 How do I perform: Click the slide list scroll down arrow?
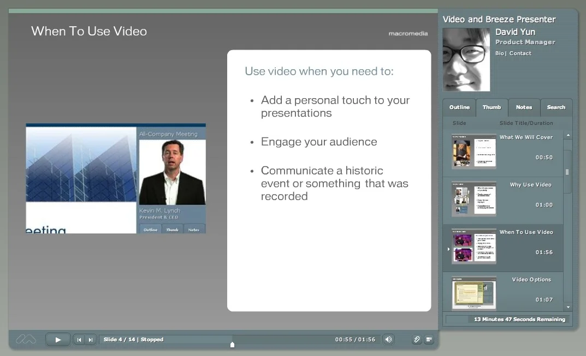568,307
